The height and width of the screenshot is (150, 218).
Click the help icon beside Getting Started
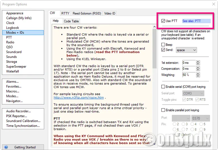(6, 147)
